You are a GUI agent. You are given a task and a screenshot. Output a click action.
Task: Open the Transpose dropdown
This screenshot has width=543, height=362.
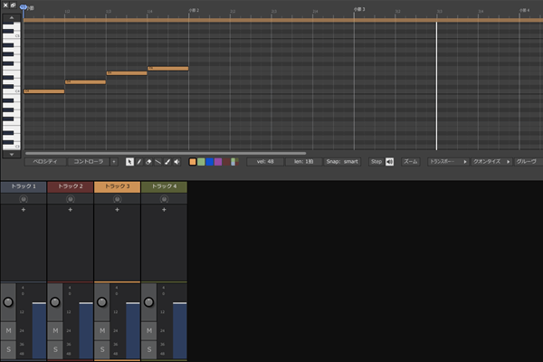448,162
